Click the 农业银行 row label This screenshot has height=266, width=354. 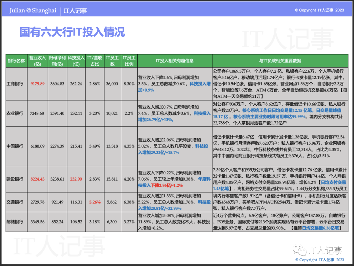(15, 114)
